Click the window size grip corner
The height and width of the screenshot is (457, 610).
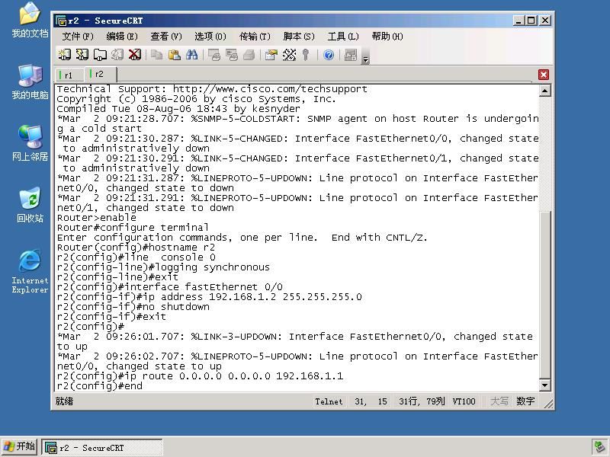548,404
